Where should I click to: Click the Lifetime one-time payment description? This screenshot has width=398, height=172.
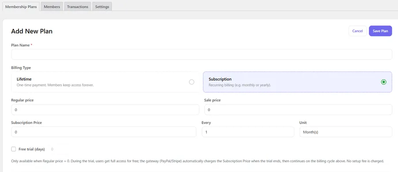(x=55, y=85)
